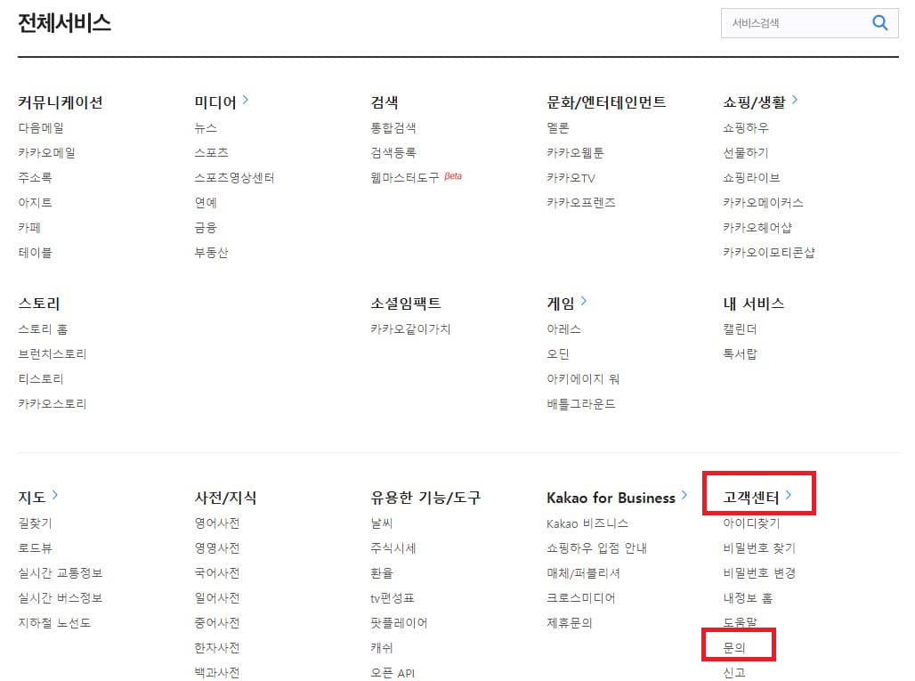Go to 아지트 service
915x681 pixels.
[35, 202]
